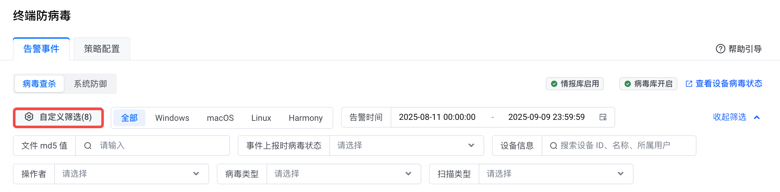The width and height of the screenshot is (780, 192).
Task: Click the search icon in 文件 md5 值
Action: coord(88,146)
